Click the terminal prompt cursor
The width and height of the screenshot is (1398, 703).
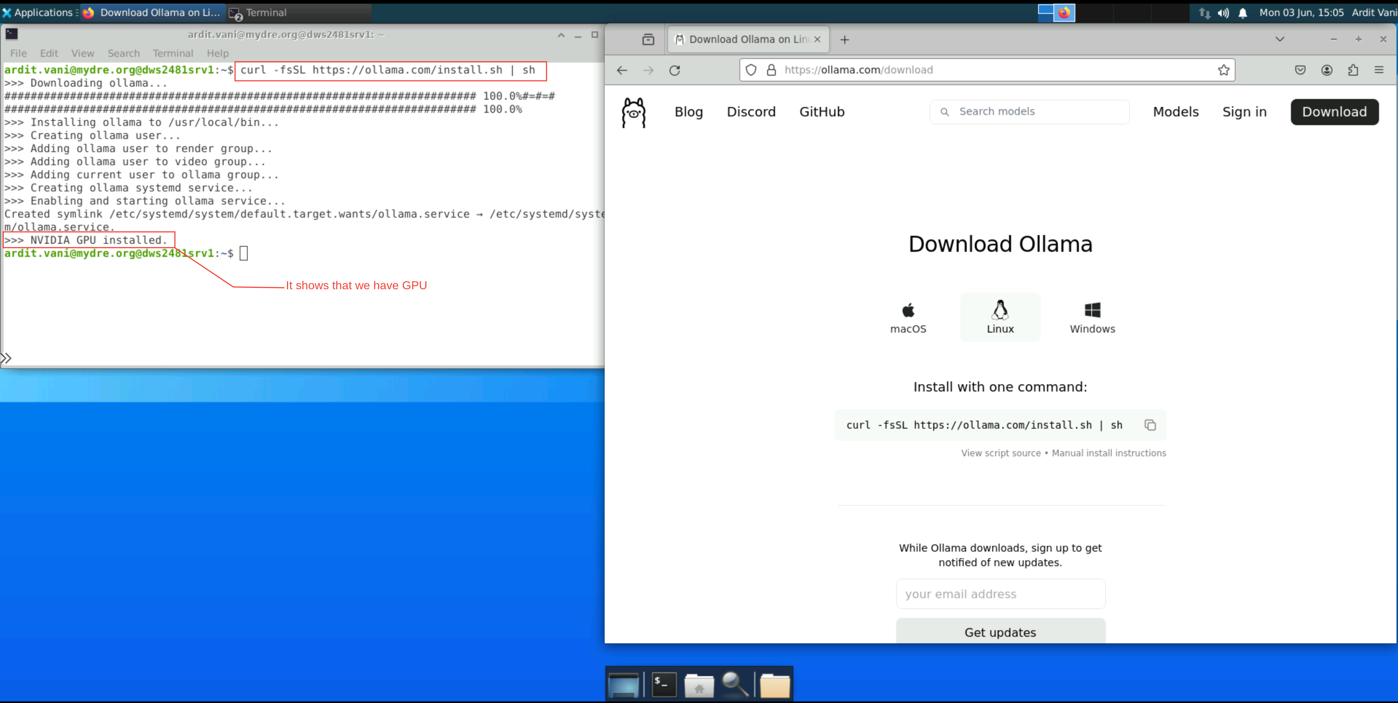click(x=244, y=253)
